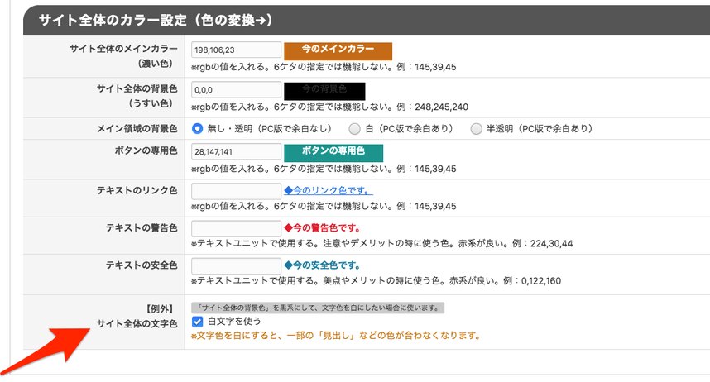Viewport: 710px width, 382px height.
Task: Click the サイト全体の文字色 row label
Action: click(137, 323)
